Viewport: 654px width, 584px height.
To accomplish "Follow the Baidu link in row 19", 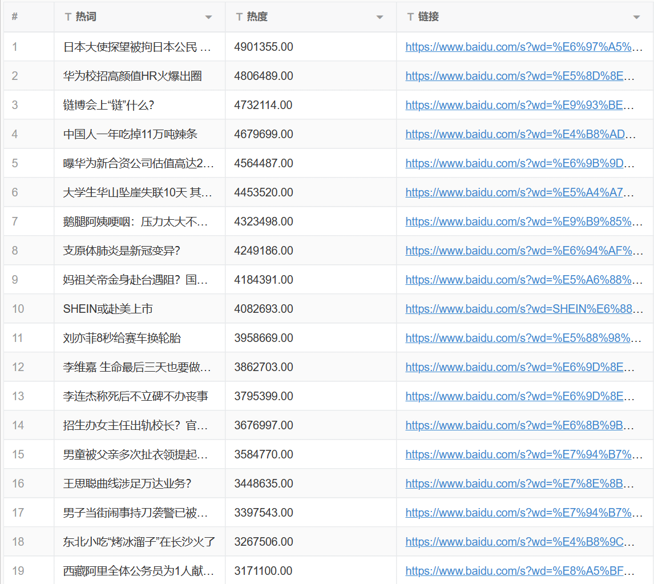I will pyautogui.click(x=519, y=571).
